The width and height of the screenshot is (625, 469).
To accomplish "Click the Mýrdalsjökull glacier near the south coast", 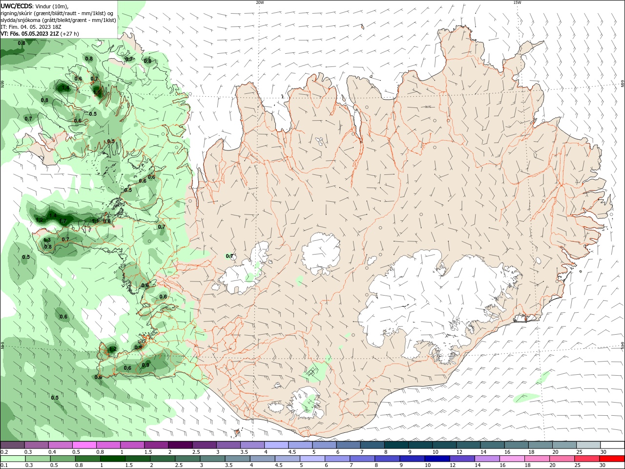I will (x=306, y=404).
